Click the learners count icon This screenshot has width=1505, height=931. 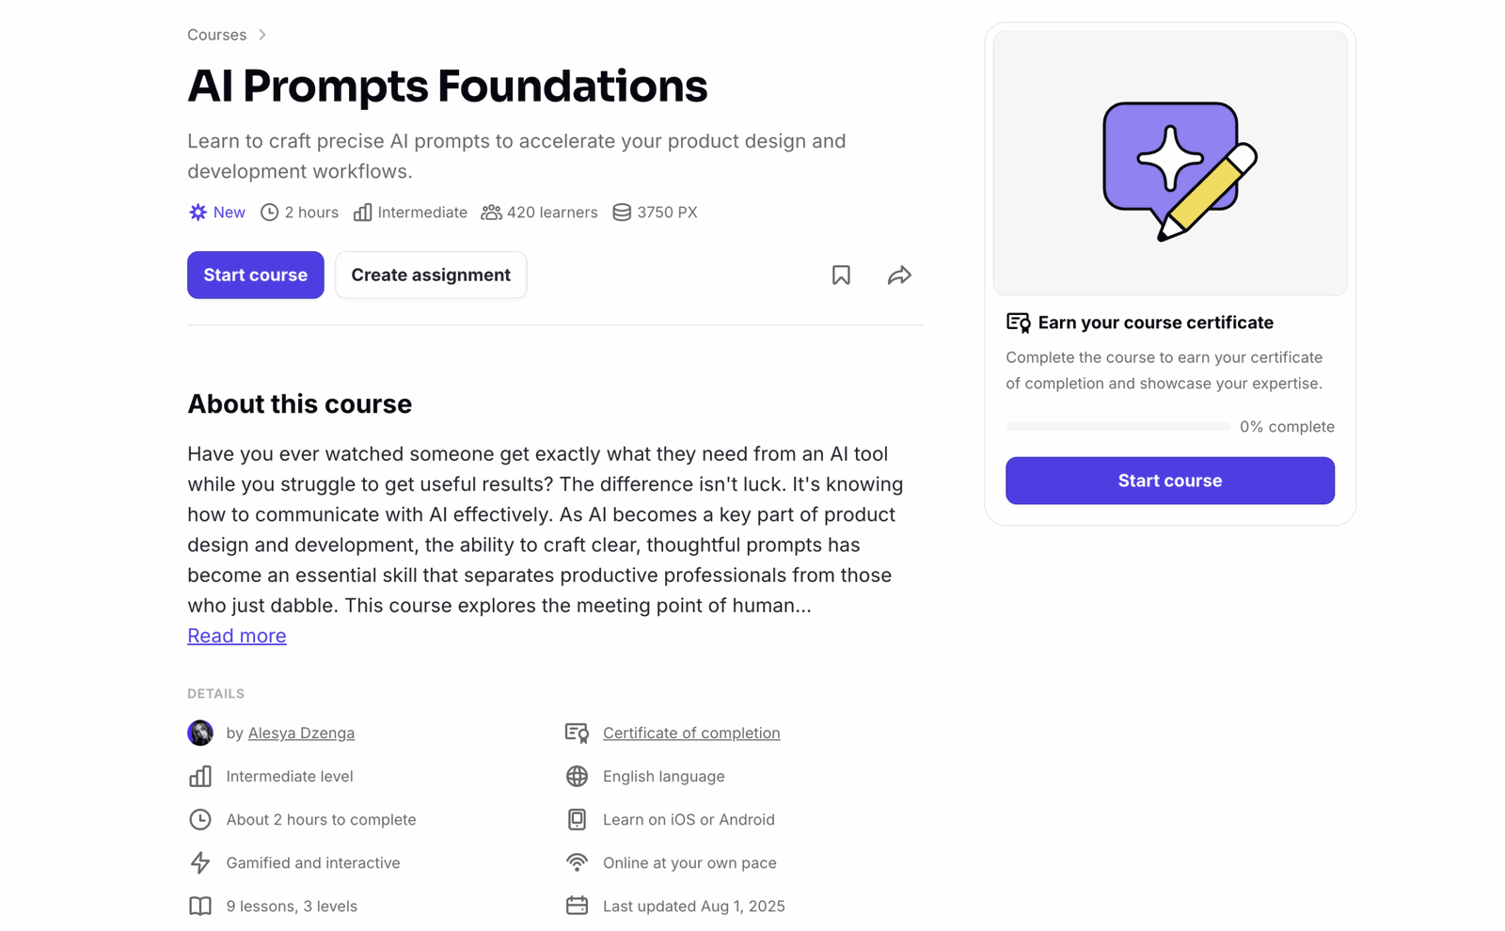tap(491, 212)
